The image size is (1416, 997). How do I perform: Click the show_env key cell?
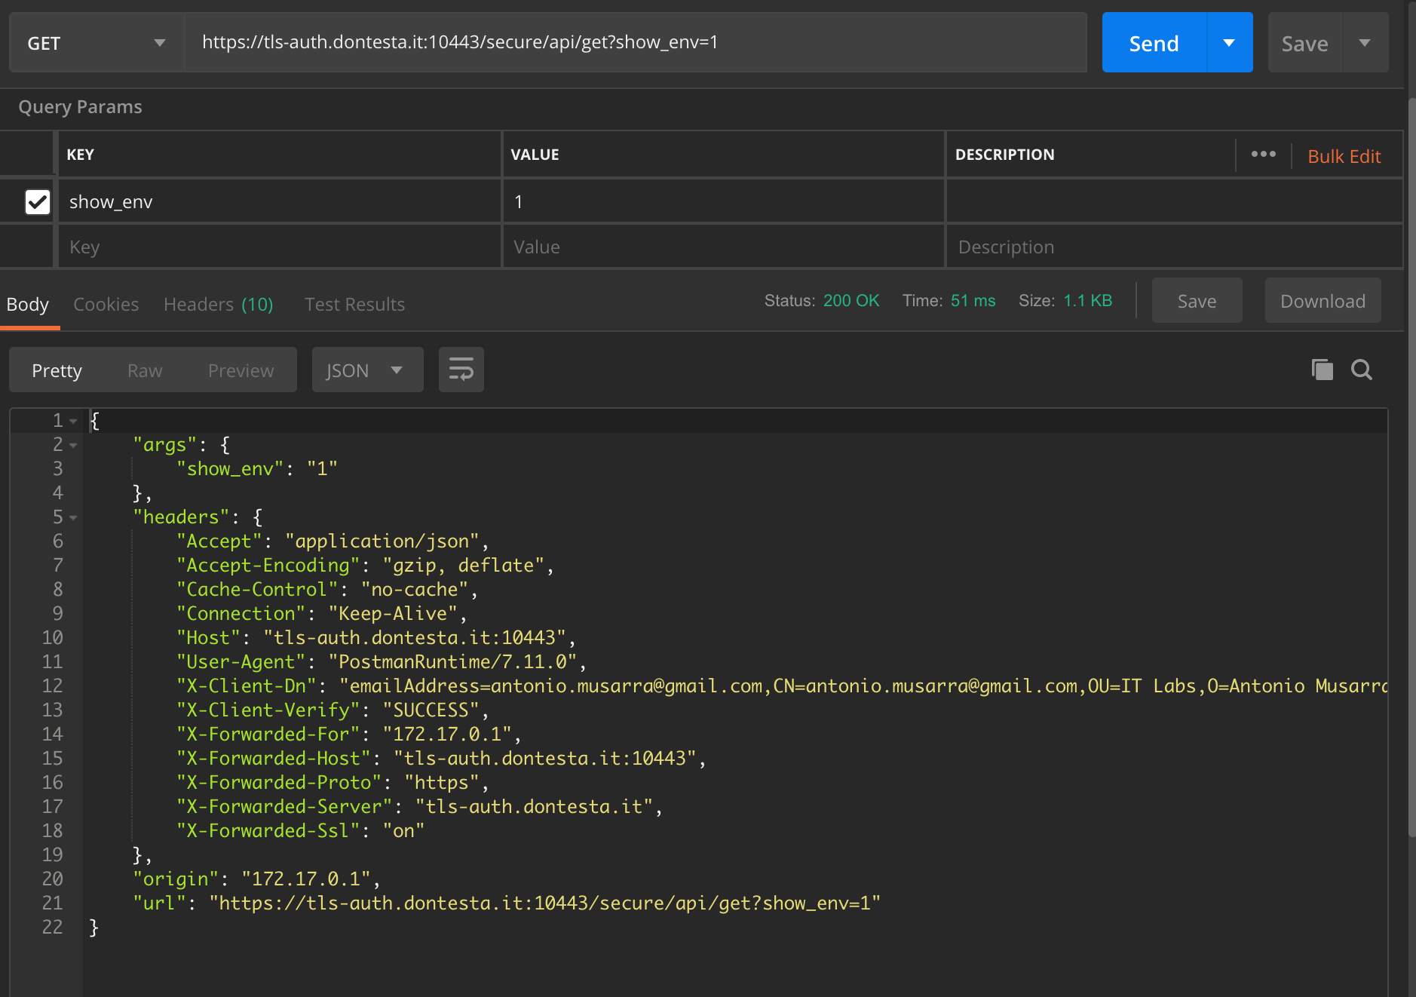point(280,201)
